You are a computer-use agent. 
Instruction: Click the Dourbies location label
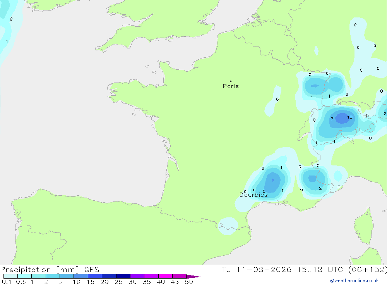(253, 195)
